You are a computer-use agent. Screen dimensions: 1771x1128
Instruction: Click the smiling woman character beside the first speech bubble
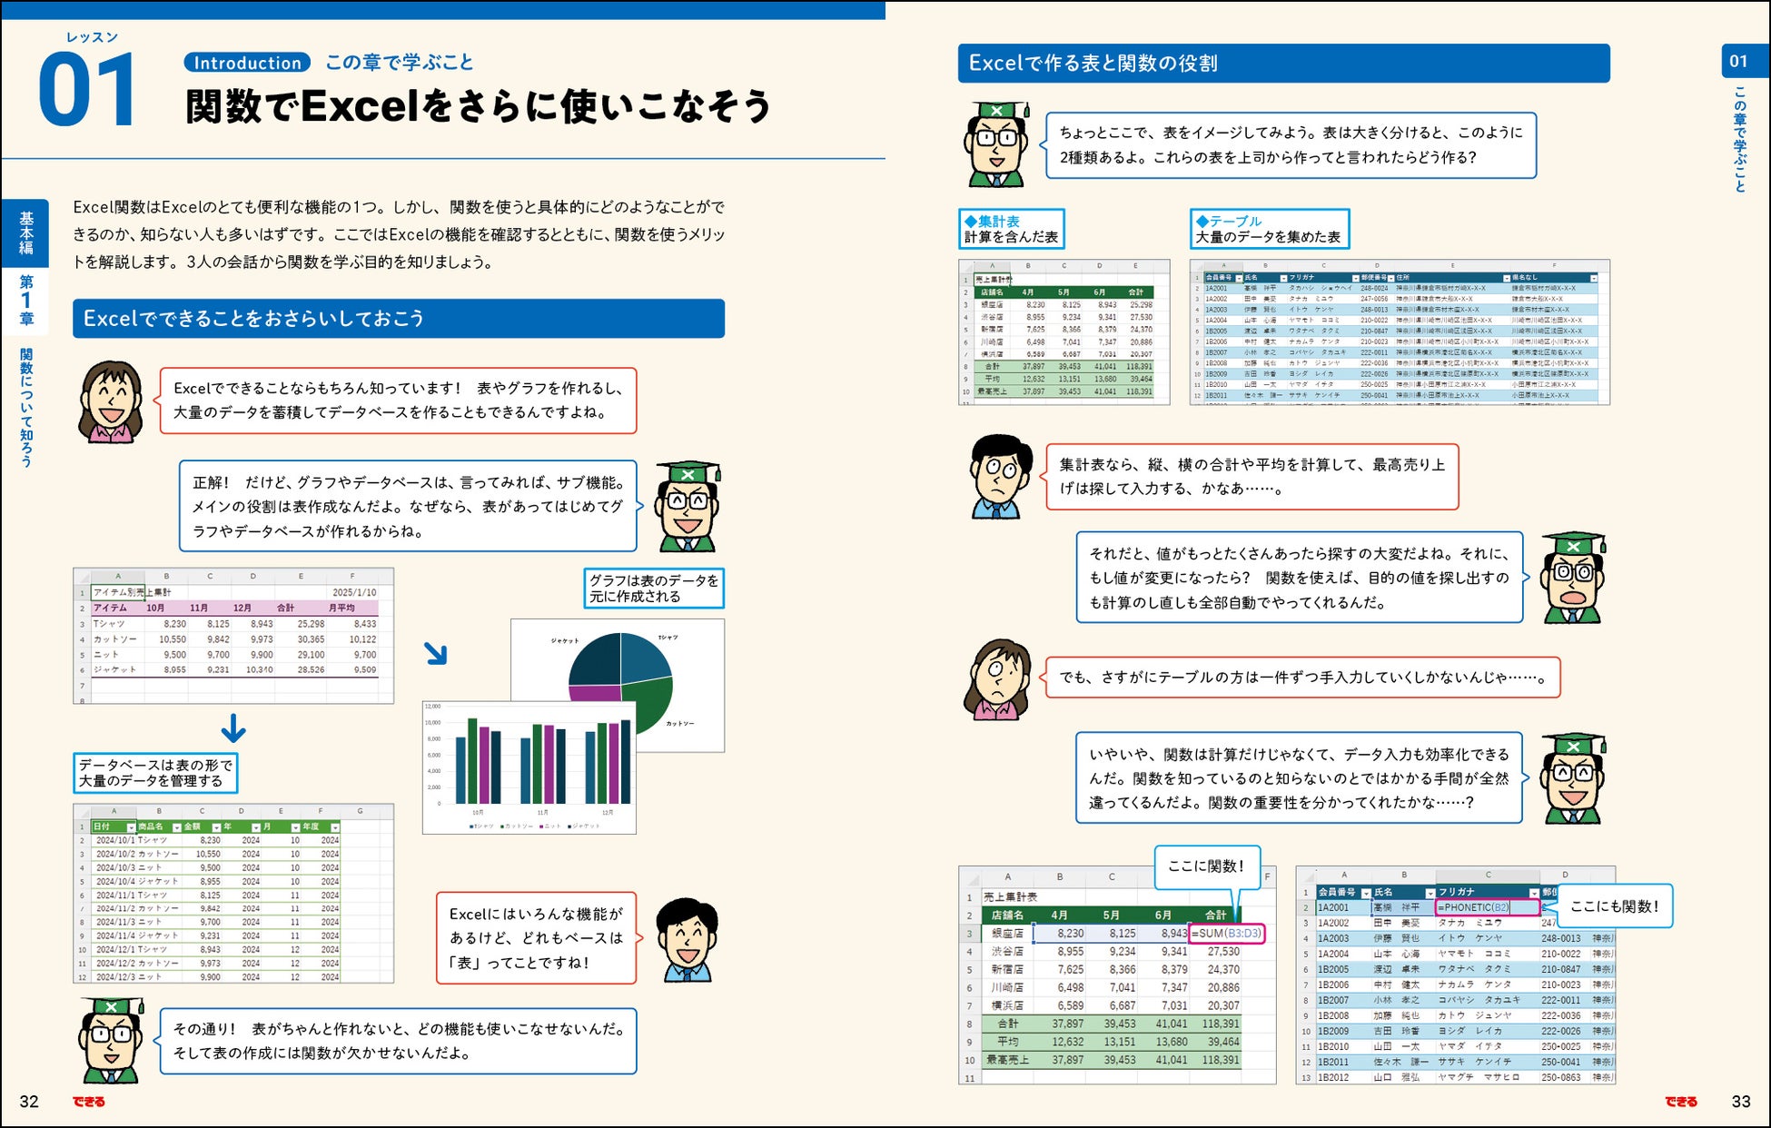click(112, 402)
